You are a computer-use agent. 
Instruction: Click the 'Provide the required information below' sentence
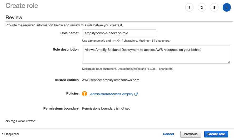64,25
